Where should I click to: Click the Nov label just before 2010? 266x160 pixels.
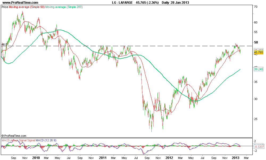(25, 158)
